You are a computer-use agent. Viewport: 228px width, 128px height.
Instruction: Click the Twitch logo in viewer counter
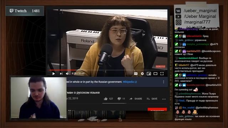click(12, 11)
